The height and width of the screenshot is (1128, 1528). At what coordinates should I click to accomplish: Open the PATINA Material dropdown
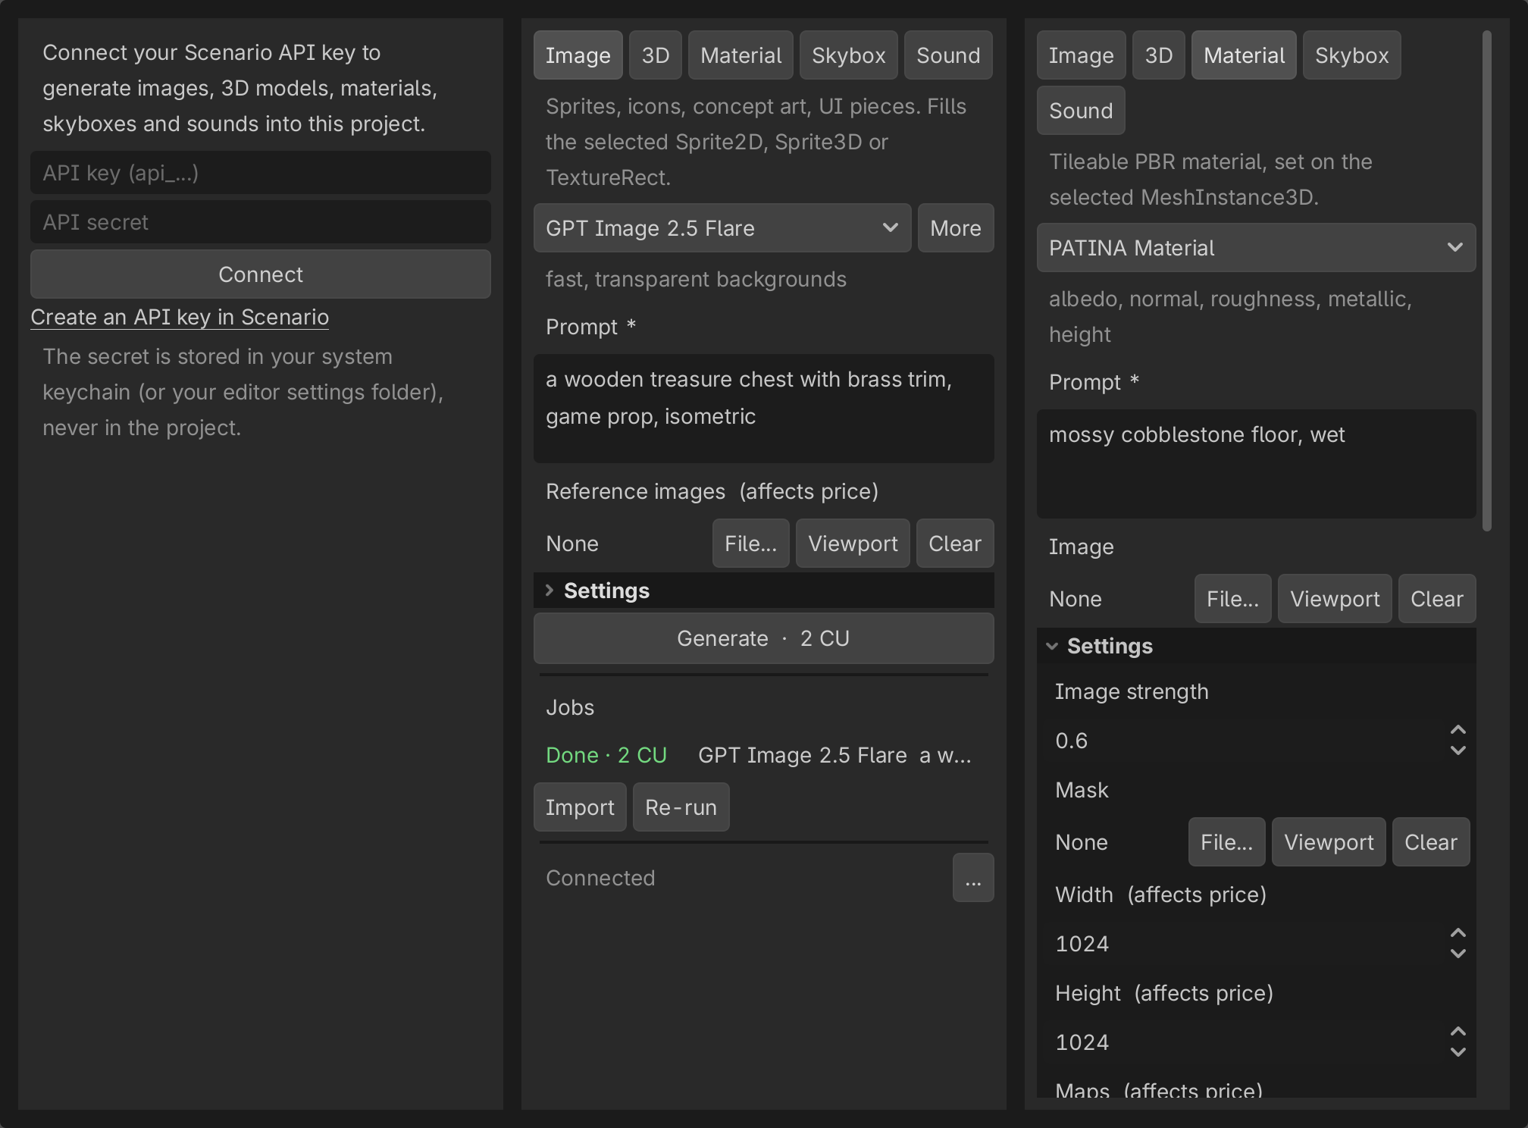(1257, 248)
